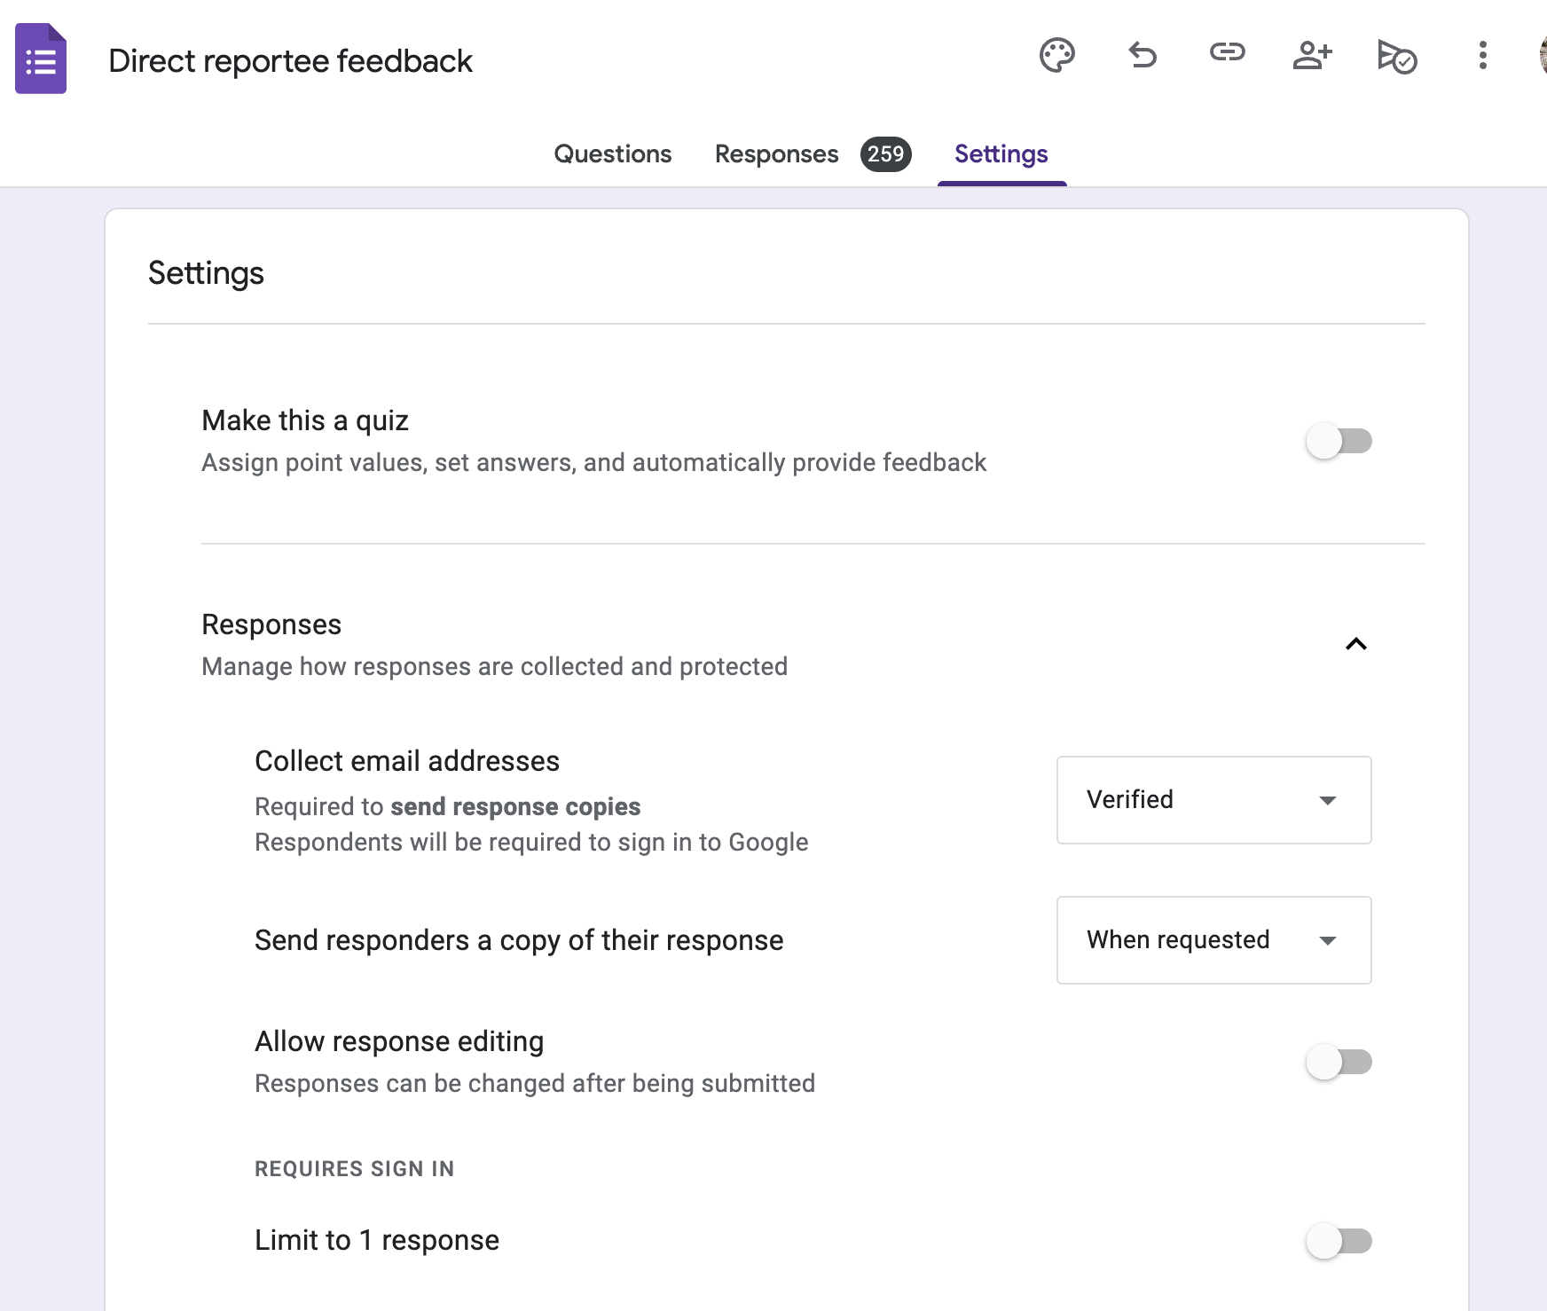
Task: Open the more options menu
Action: click(x=1481, y=56)
